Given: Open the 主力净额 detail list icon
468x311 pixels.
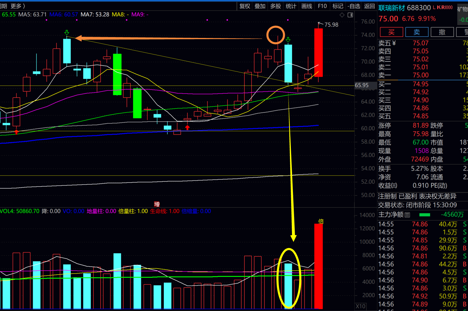Looking at the screenshot, I should 407,215.
